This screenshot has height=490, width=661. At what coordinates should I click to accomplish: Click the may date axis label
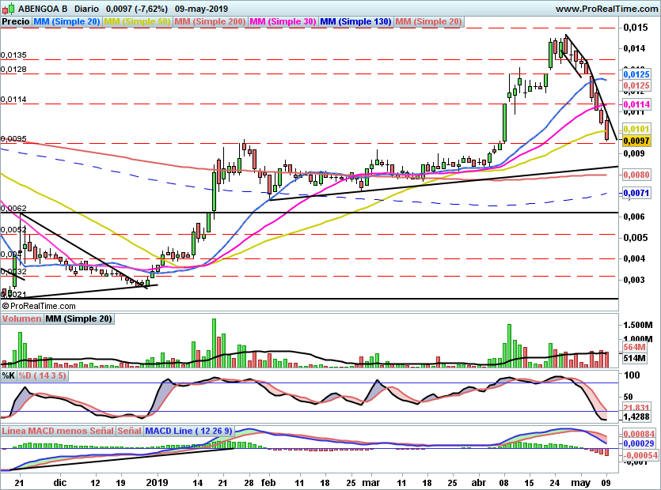point(581,483)
